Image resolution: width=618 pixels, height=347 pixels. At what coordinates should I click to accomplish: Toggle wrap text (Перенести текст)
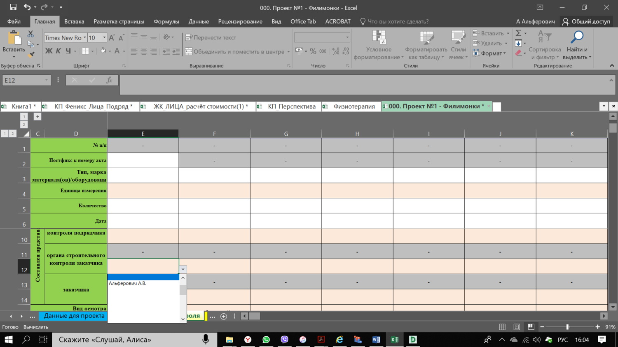click(211, 37)
